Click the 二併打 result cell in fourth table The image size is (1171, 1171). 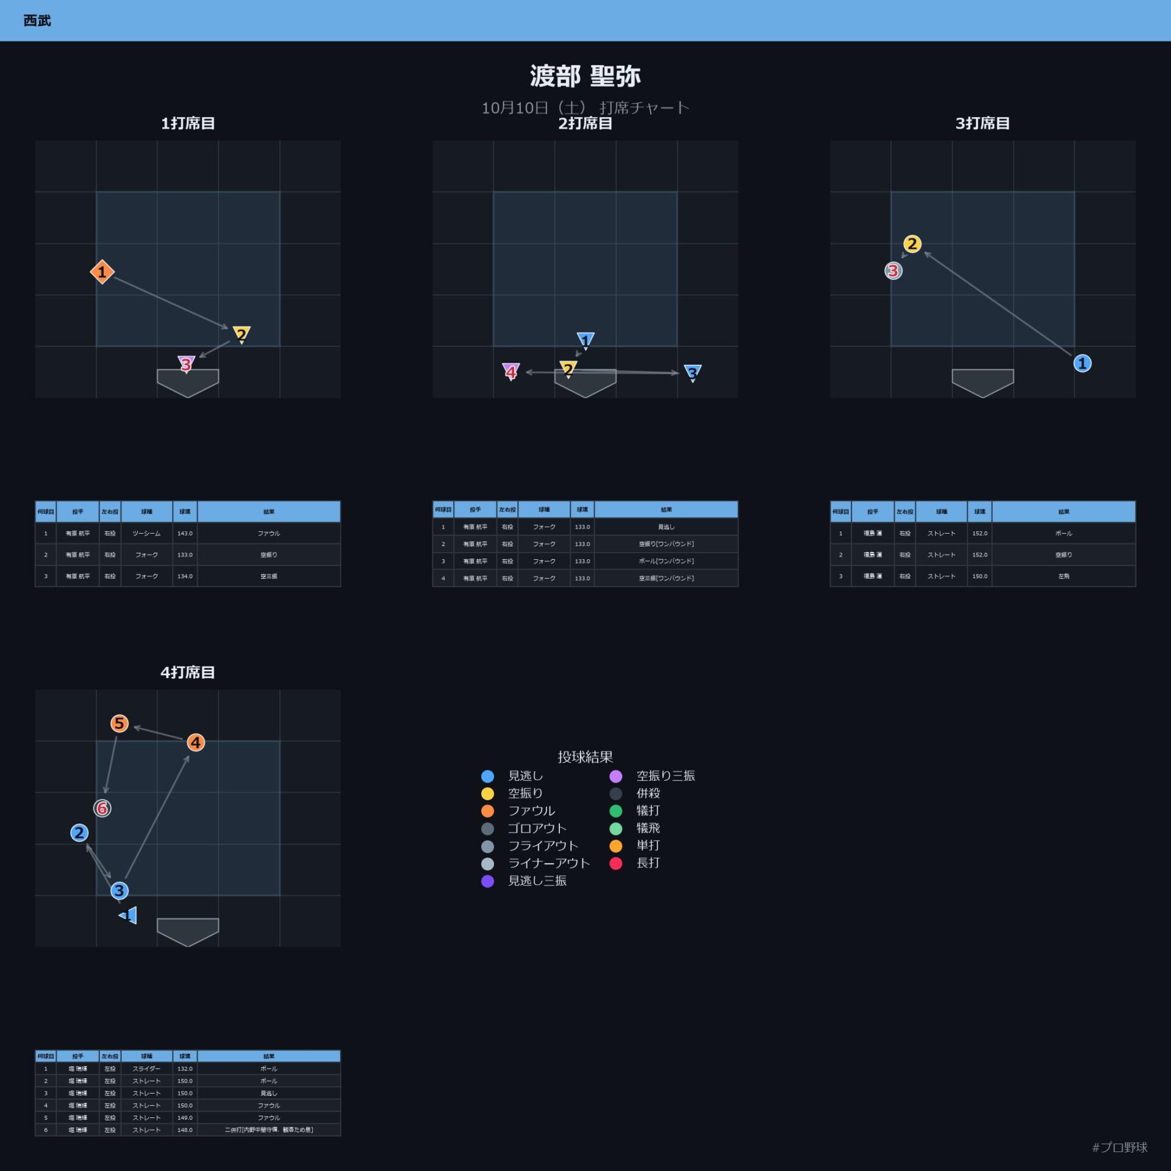click(x=269, y=1130)
